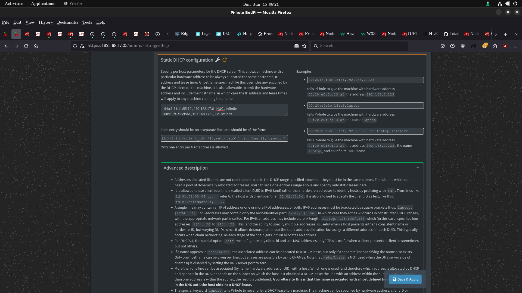The width and height of the screenshot is (522, 293).
Task: Open the site security padlock info
Action: point(82,46)
